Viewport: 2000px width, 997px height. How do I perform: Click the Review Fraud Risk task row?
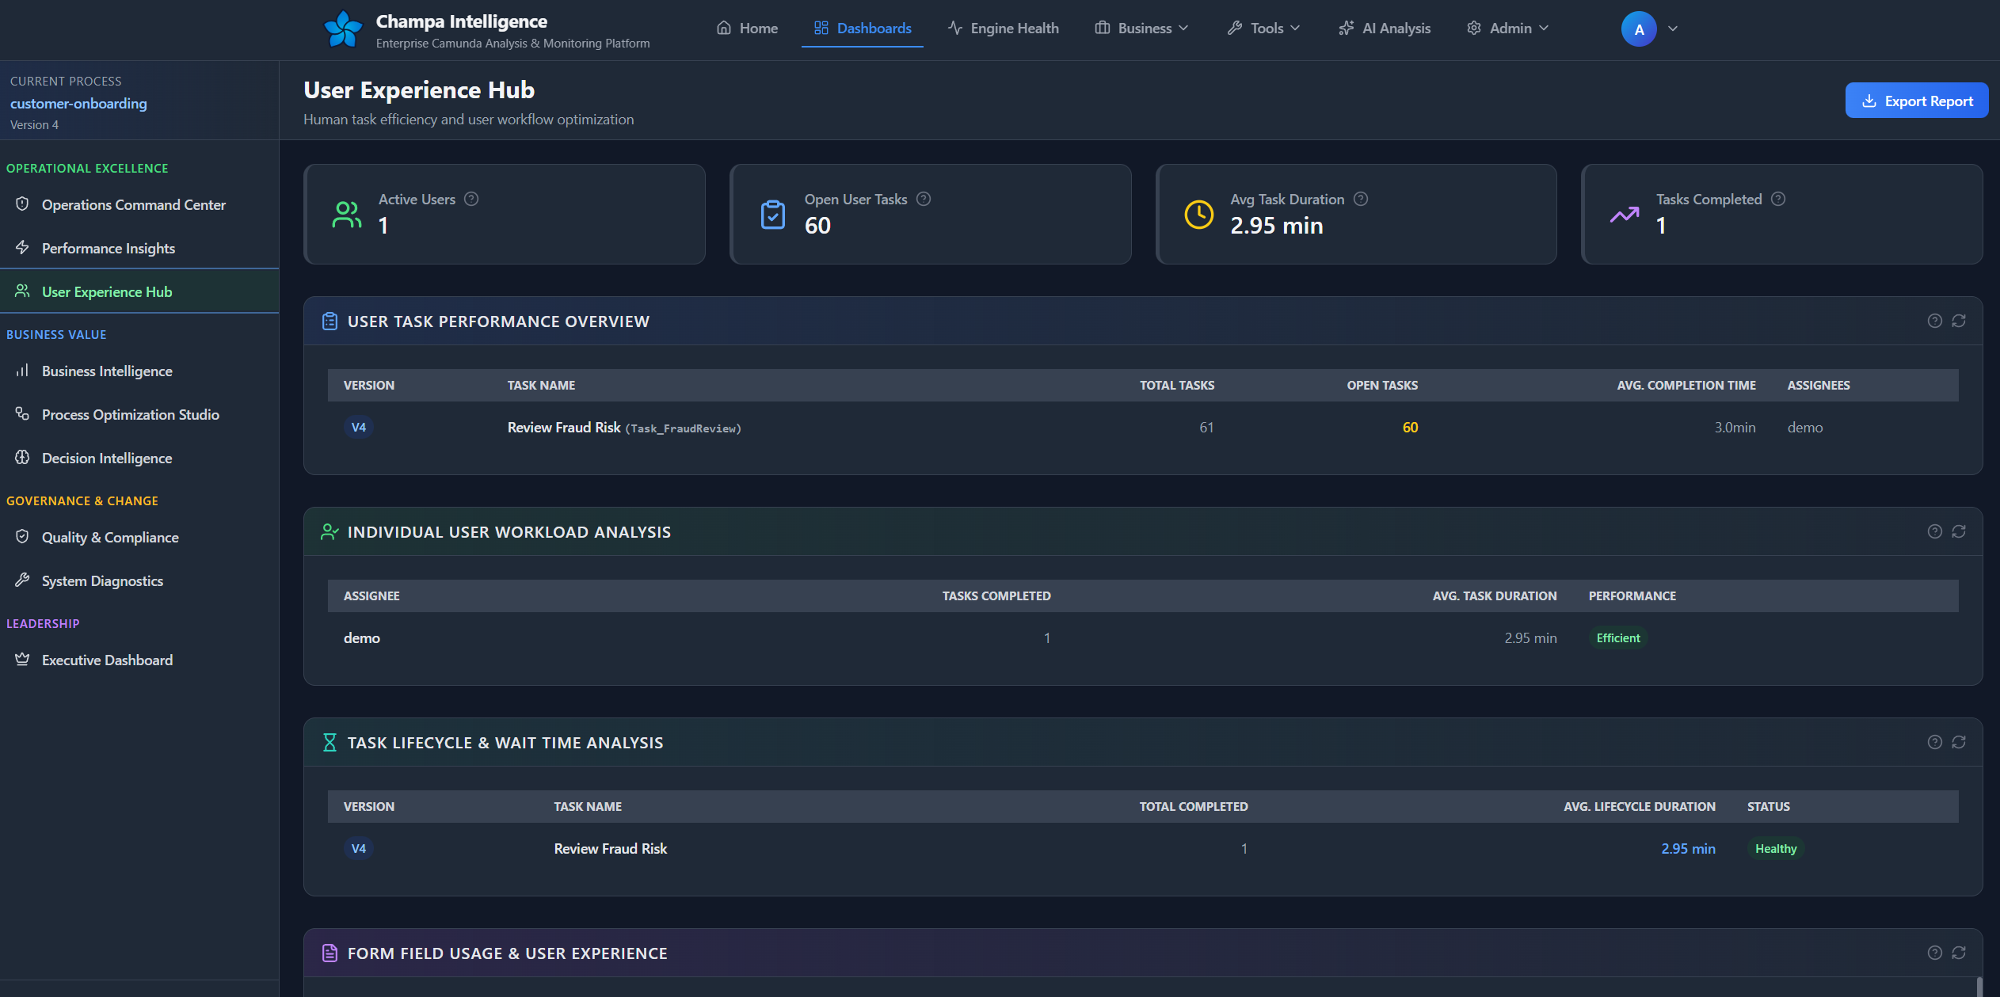564,428
